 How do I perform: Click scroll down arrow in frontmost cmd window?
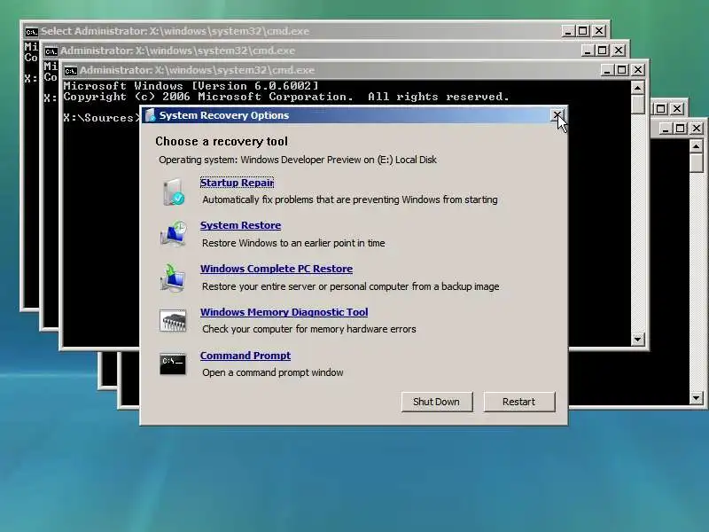pos(637,339)
